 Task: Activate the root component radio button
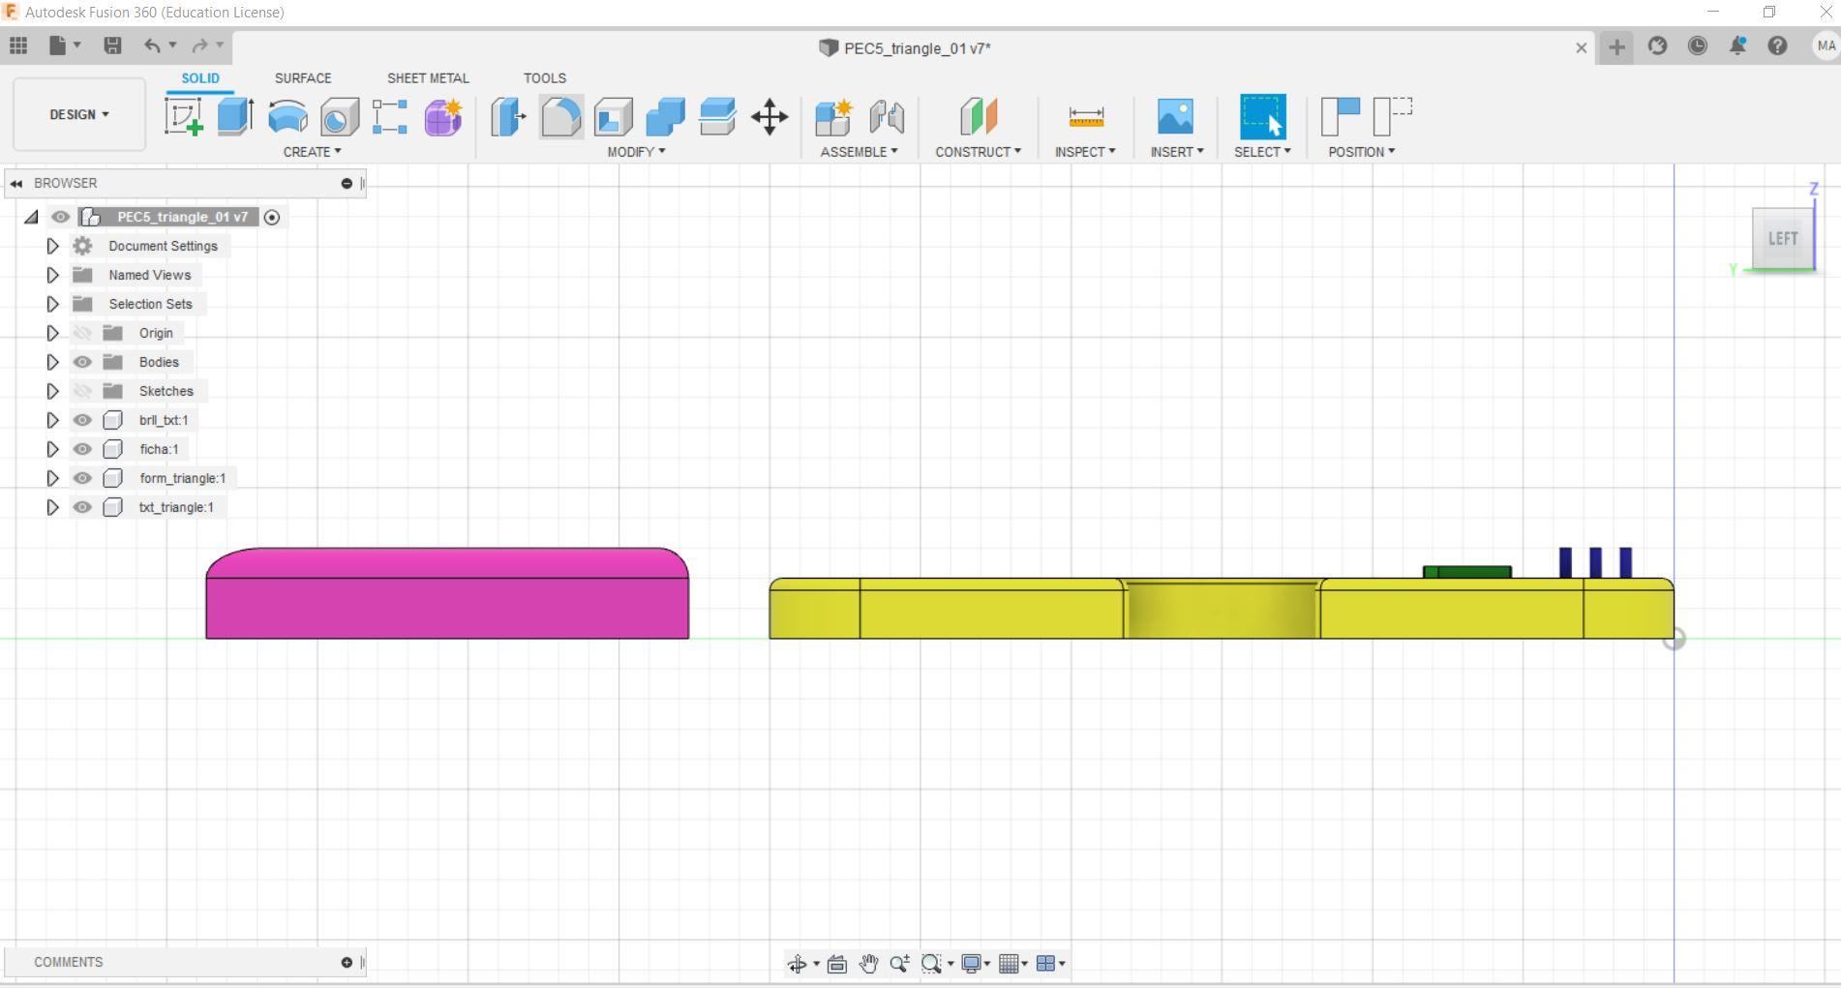click(x=272, y=218)
